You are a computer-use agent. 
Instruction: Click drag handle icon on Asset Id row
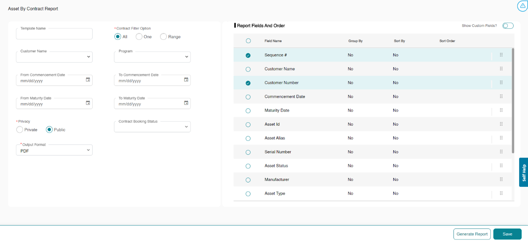[x=501, y=124]
